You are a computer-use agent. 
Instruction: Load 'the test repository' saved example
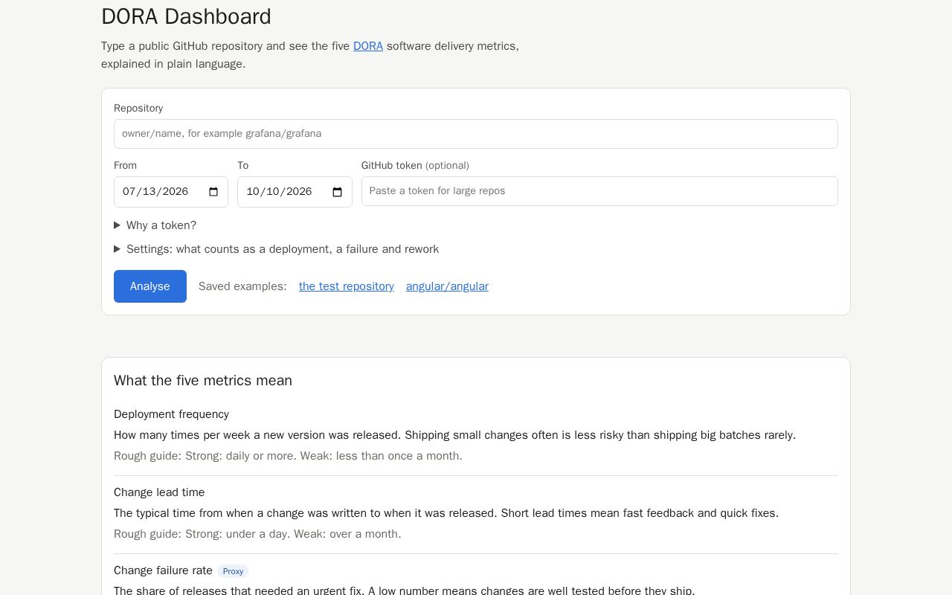(x=347, y=286)
